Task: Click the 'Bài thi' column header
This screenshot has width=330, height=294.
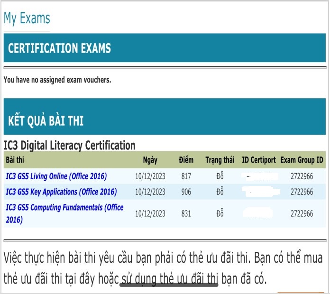Action: [15, 160]
